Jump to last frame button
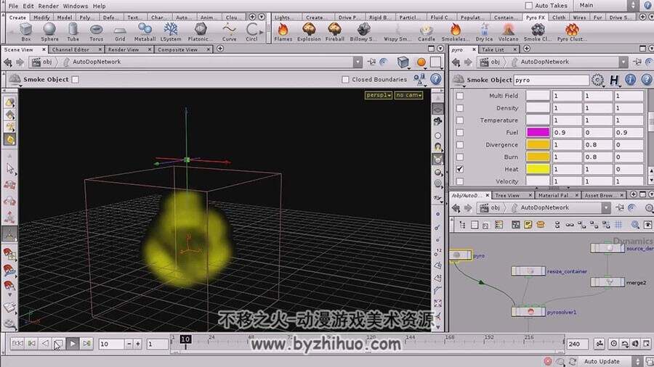Viewport: 654px width, 367px height. tap(86, 343)
